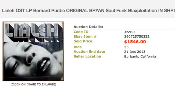
Task: Click the Seller Location label
Action: pos(87,56)
